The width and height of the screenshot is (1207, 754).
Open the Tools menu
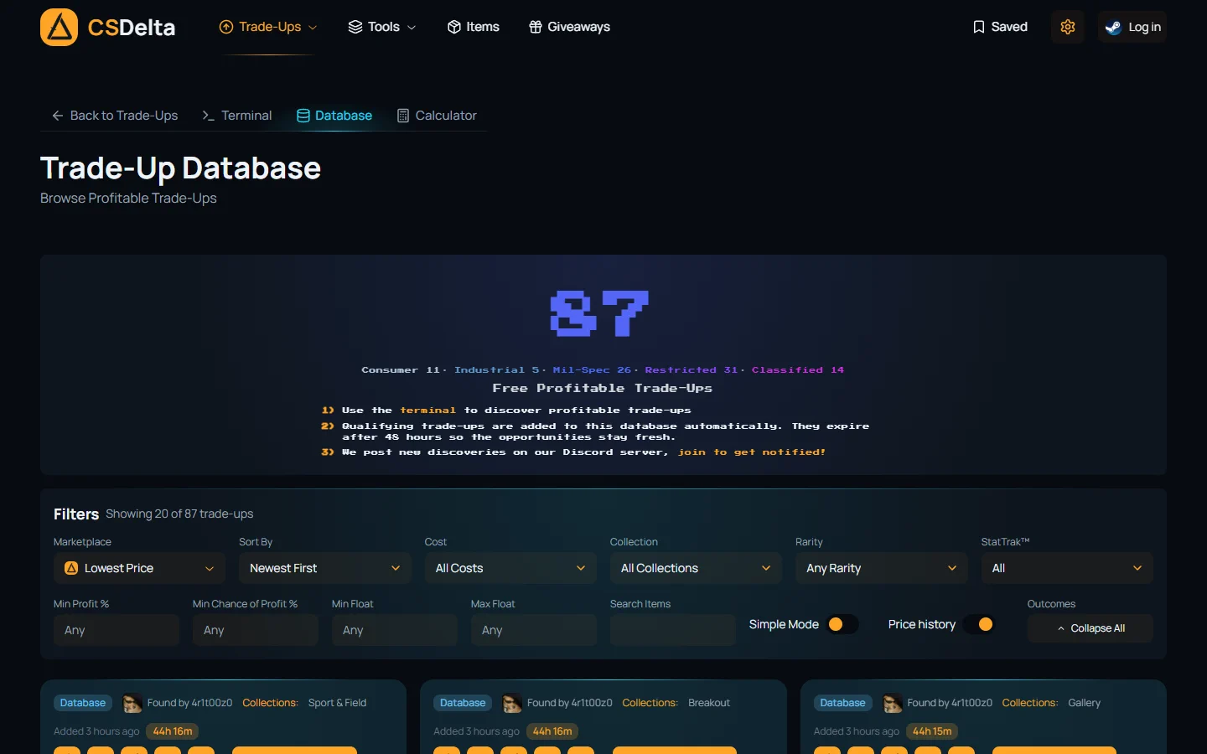pos(382,27)
